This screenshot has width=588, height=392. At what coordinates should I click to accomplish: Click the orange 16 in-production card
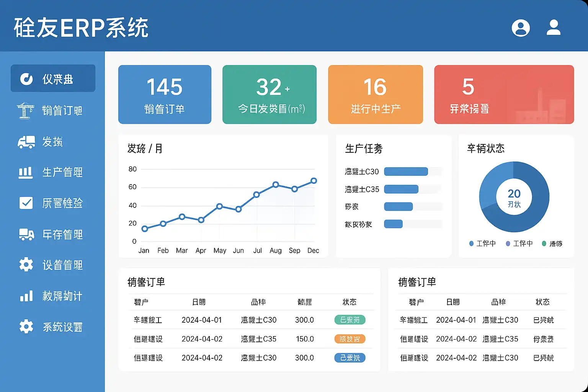[376, 95]
